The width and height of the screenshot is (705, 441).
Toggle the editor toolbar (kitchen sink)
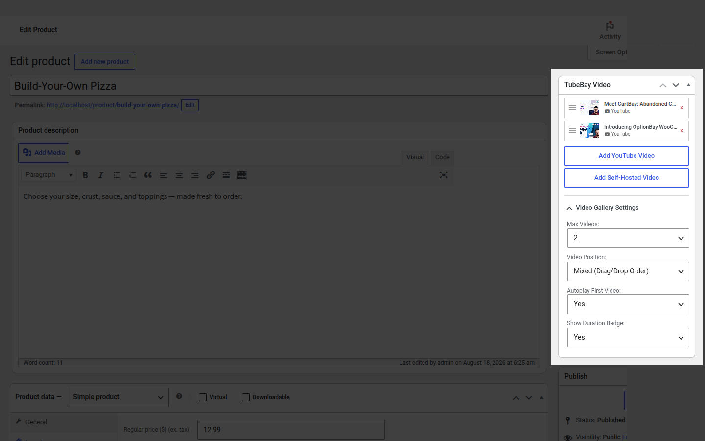click(x=242, y=175)
